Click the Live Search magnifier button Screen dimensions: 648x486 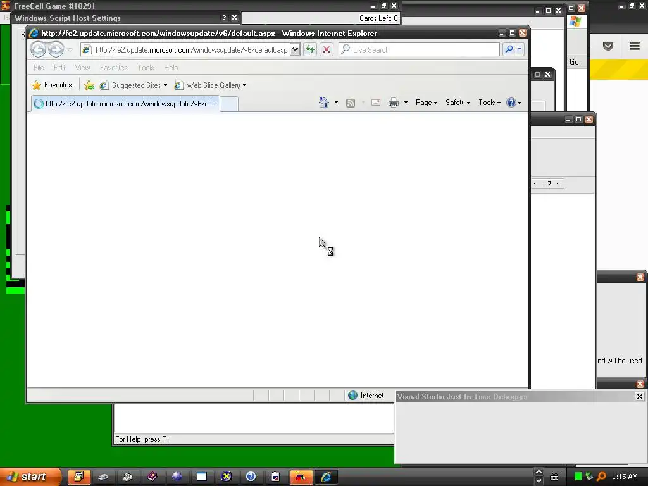pos(509,49)
